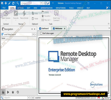Open the VIEW ribbon tab

click(35, 8)
